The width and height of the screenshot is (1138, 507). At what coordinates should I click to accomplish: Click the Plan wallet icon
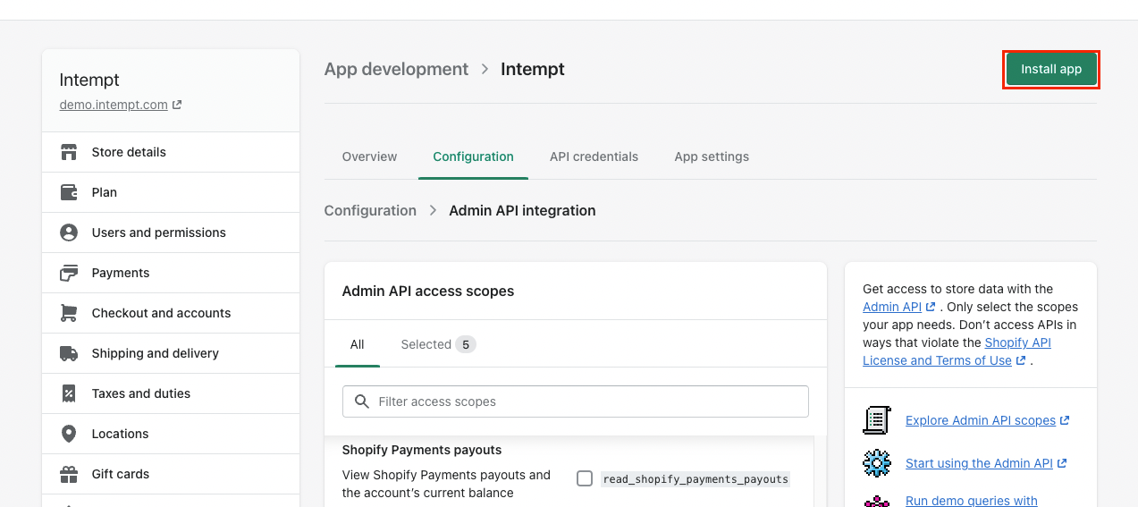pyautogui.click(x=69, y=192)
